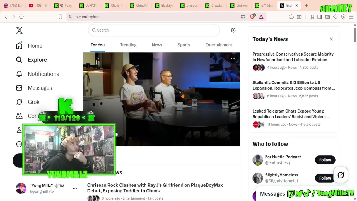The image size is (357, 201).
Task: Switch to the oneloveo browser tab
Action: 190,6
